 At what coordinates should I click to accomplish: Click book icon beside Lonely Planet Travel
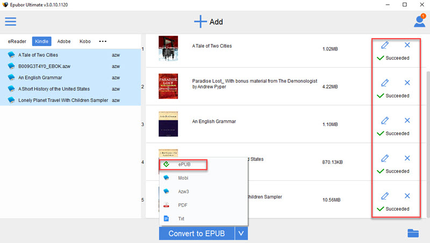point(11,100)
